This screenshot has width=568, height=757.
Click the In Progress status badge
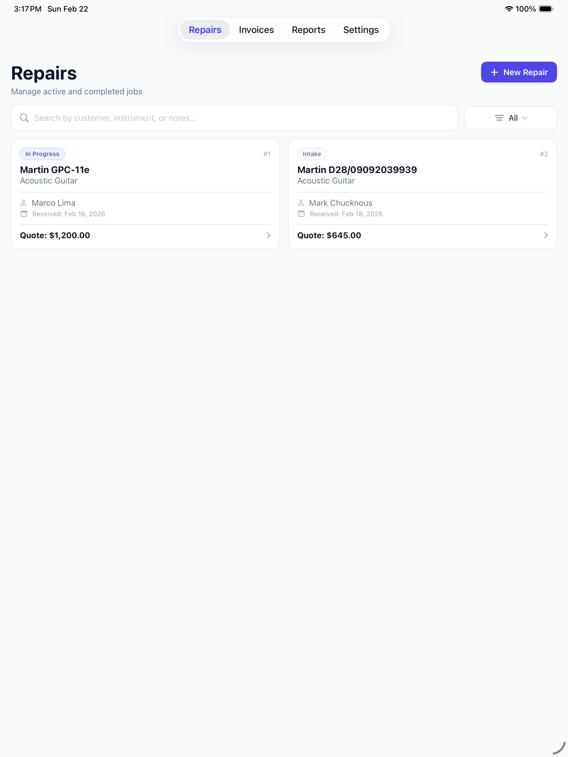(x=42, y=154)
